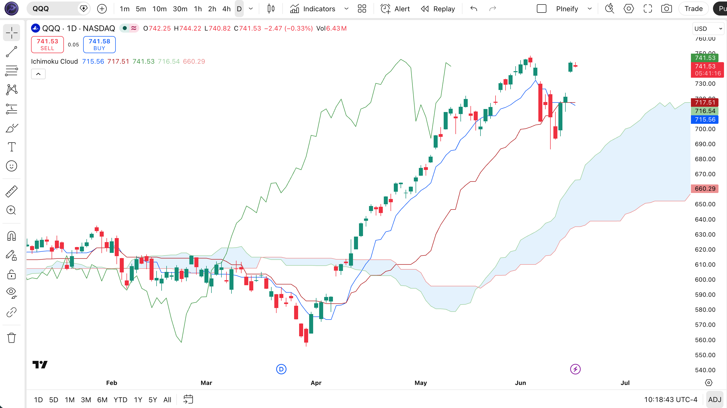Open the Fibonacci retracement tools
727x408 pixels.
point(12,71)
